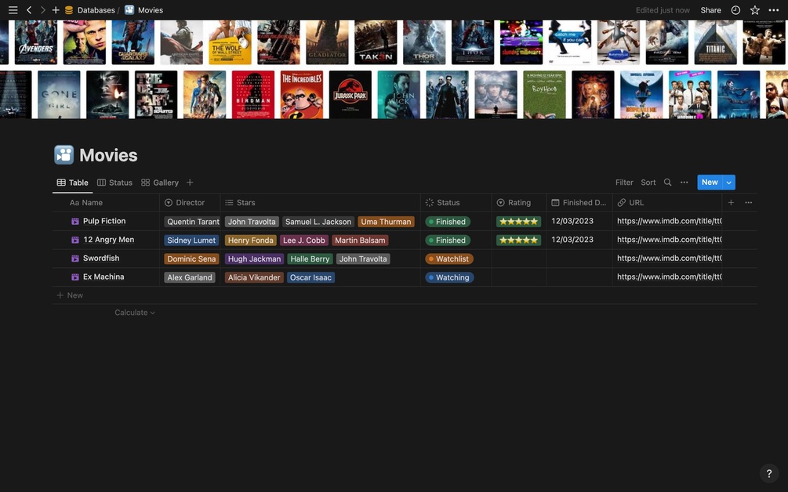The height and width of the screenshot is (492, 788).
Task: Open the view options three-dot menu
Action: pos(684,183)
